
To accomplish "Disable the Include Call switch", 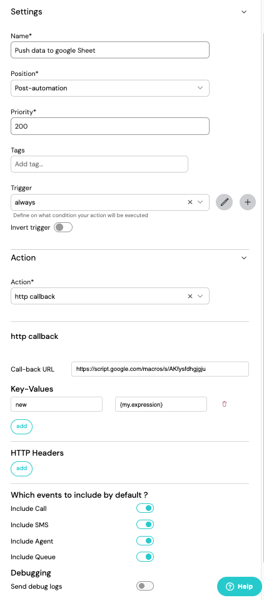I will [145, 508].
